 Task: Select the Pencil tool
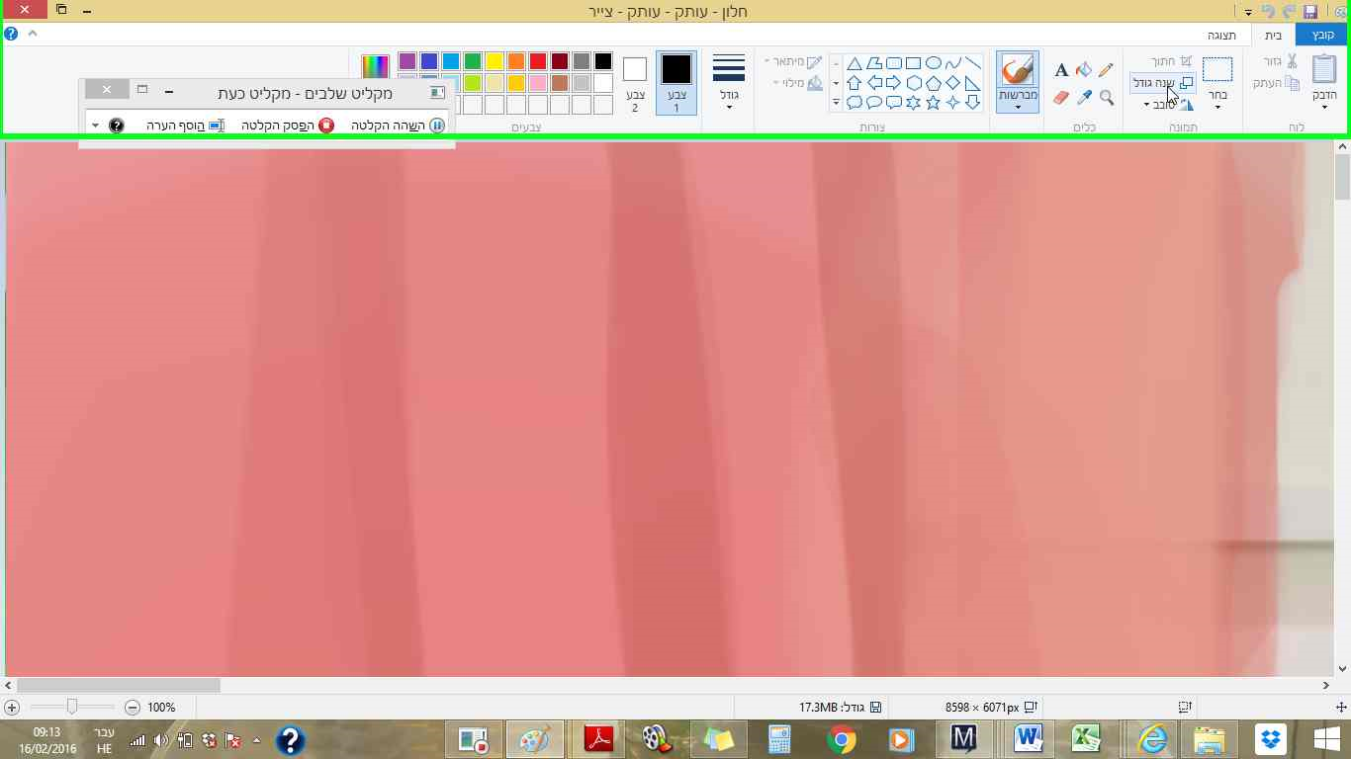(1106, 70)
